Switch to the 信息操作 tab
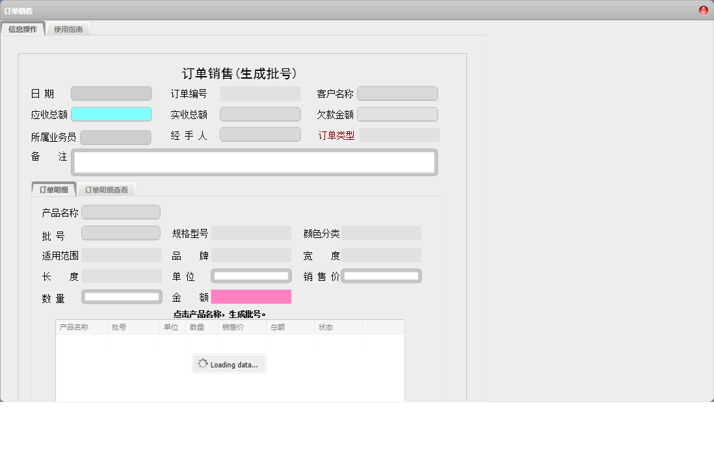Image resolution: width=714 pixels, height=463 pixels. click(x=23, y=29)
